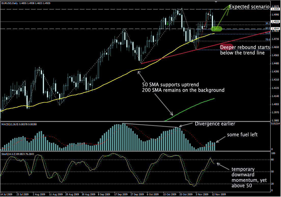Select the 1.5050 price level label
281x197 pixels.
(x=275, y=9)
